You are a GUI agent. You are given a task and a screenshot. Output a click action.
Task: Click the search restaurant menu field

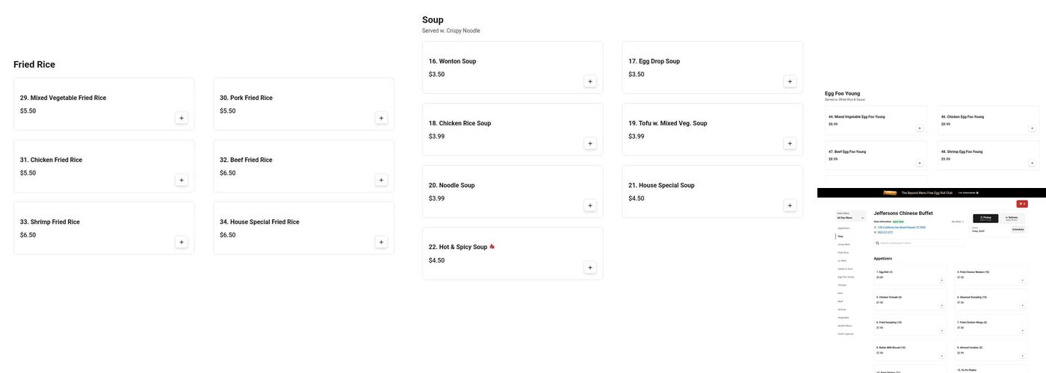919,243
